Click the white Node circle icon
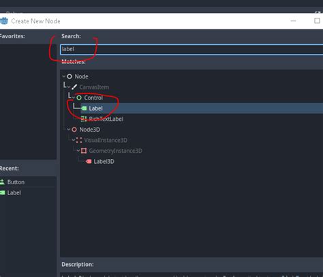The height and width of the screenshot is (277, 323). coord(70,76)
